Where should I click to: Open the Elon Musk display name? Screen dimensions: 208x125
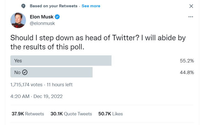[42, 17]
